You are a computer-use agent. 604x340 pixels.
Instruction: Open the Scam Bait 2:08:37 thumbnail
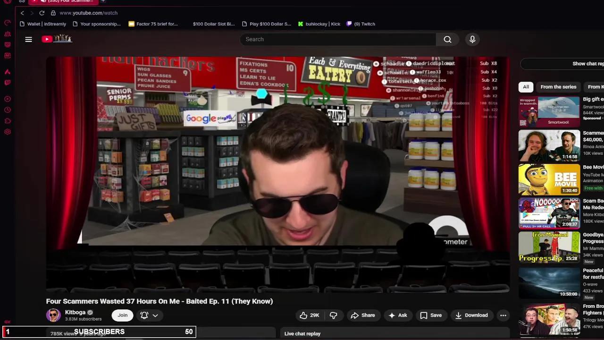pyautogui.click(x=549, y=213)
